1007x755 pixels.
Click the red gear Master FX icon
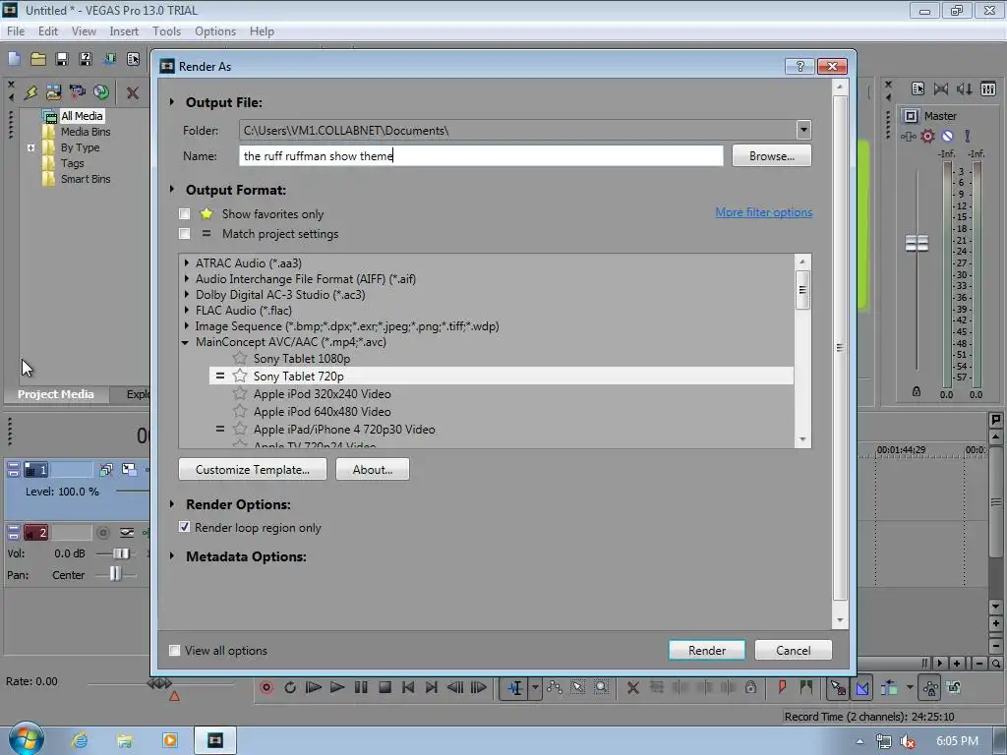[x=928, y=136]
